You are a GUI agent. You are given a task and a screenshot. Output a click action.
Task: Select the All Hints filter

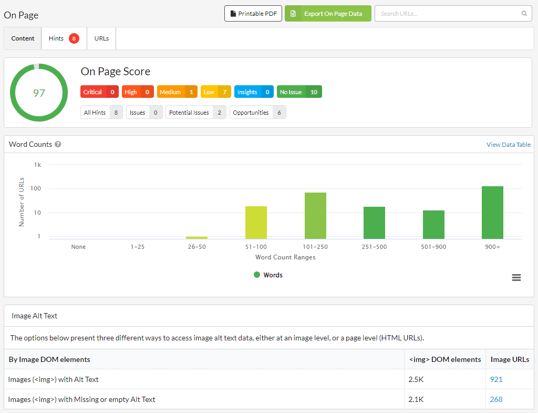coord(101,113)
